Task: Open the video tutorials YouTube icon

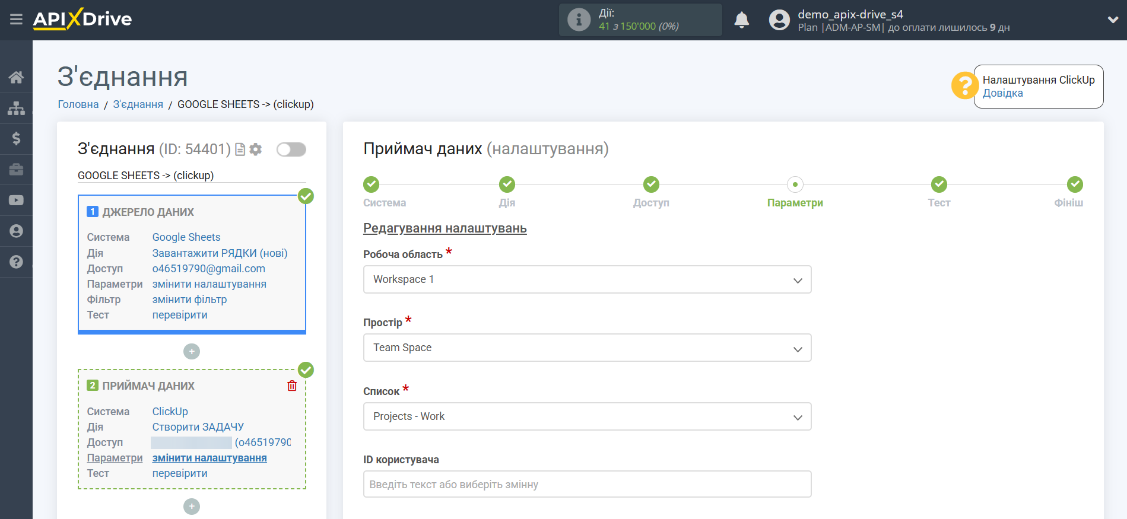Action: click(16, 200)
